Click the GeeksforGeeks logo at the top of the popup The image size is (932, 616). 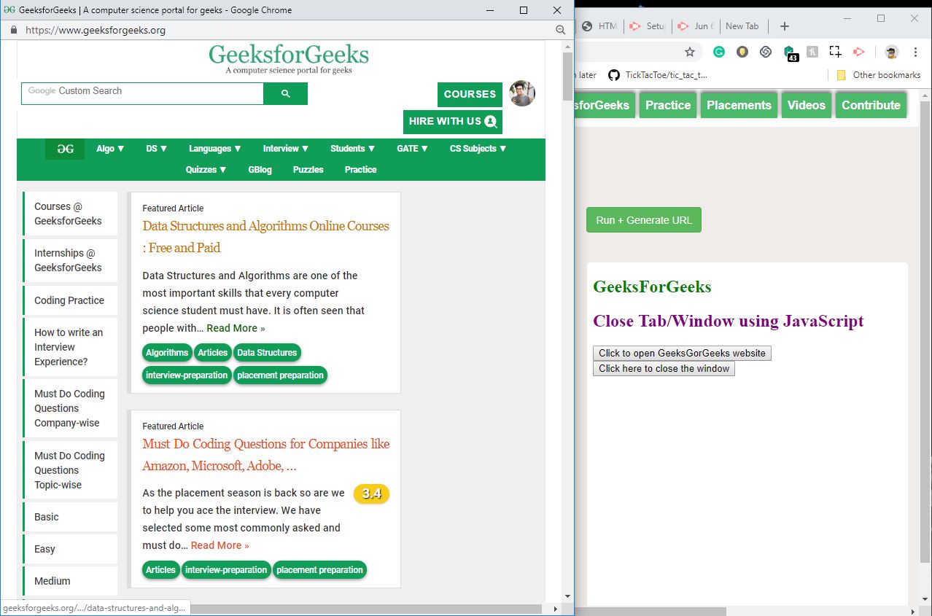[x=289, y=59]
